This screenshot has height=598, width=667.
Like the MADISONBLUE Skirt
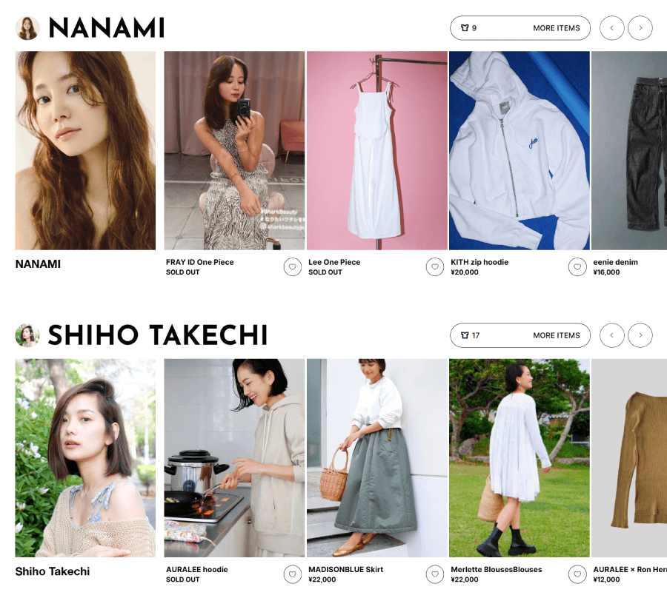coord(435,574)
